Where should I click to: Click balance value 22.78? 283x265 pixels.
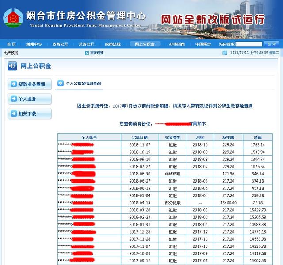point(258,203)
